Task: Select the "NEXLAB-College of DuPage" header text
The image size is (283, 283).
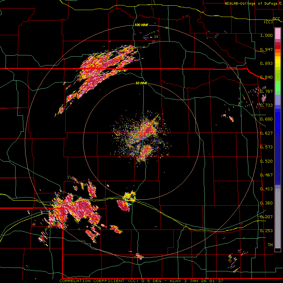Action: [252, 3]
